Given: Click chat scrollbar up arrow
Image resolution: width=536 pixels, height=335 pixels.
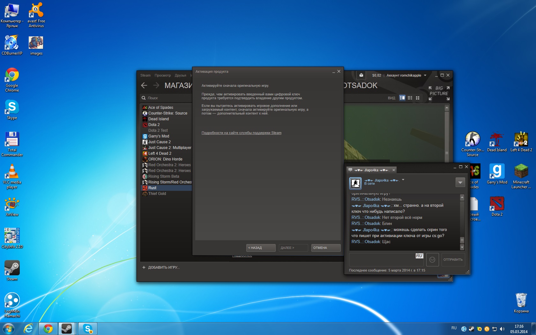Looking at the screenshot, I should pyautogui.click(x=462, y=197).
